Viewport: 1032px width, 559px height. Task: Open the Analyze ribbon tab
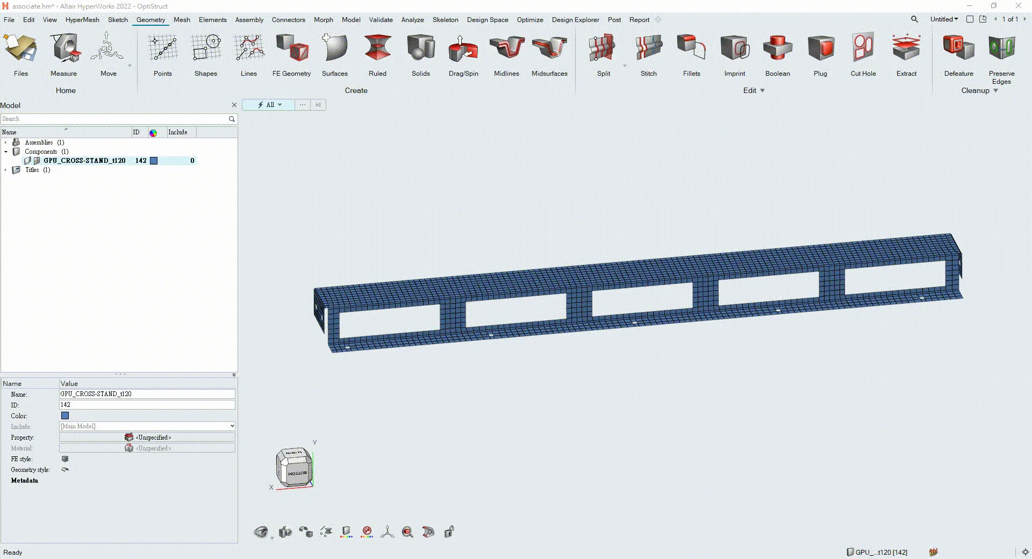(412, 20)
